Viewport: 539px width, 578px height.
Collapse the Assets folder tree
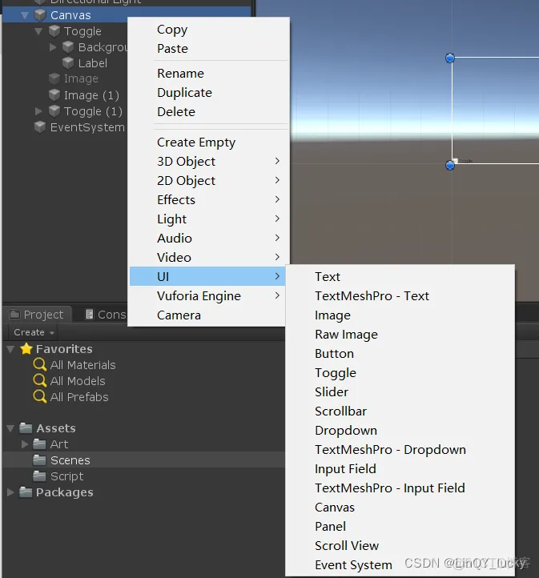(10, 428)
